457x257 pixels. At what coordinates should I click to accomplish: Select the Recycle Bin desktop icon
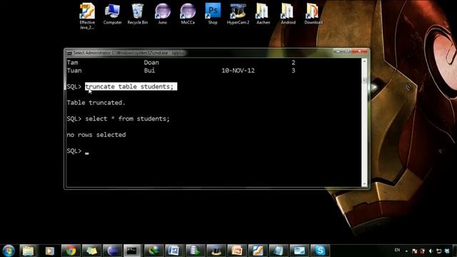pos(137,14)
